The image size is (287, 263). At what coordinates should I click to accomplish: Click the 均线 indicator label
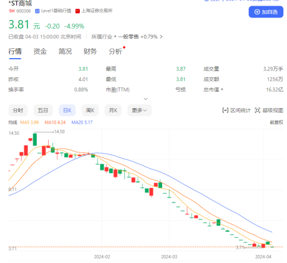[x=12, y=122]
